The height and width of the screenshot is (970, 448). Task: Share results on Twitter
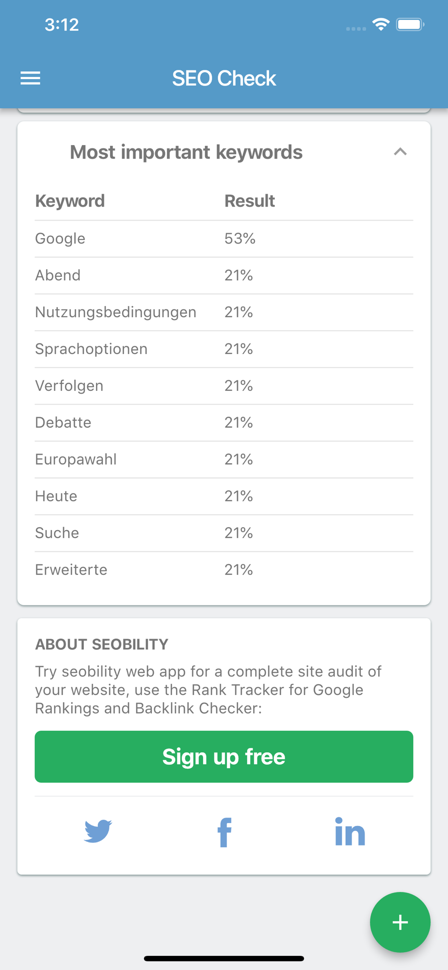97,831
